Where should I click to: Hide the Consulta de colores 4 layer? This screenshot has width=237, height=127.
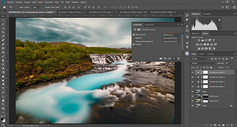click(192, 73)
